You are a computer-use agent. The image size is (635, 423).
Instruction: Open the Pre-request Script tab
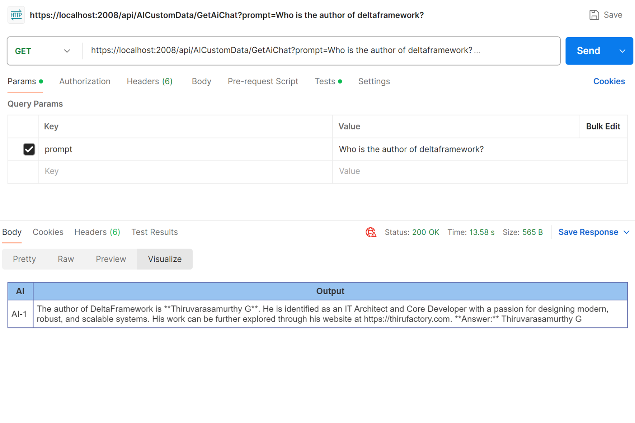pos(263,81)
